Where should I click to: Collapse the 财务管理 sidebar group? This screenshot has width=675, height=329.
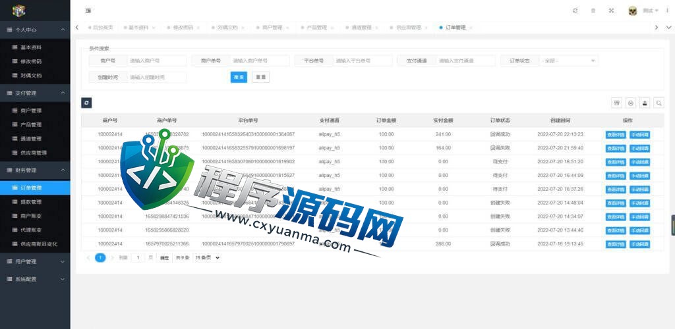point(35,170)
